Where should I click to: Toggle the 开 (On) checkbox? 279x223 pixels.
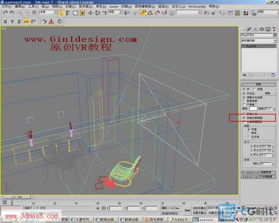click(244, 89)
